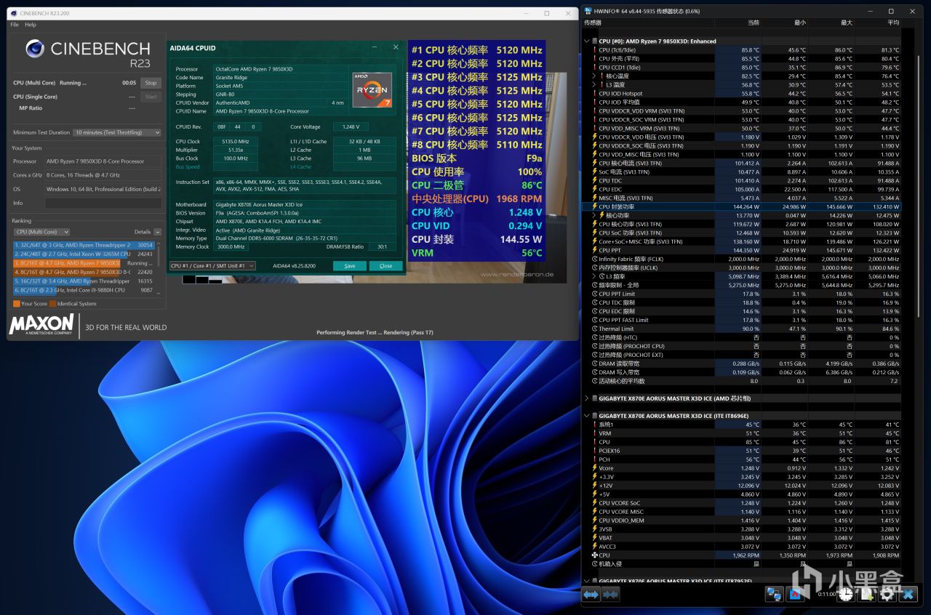Click the AMD Ryzen 7 logo in CPUID
Screen dimensions: 931x615
371,90
